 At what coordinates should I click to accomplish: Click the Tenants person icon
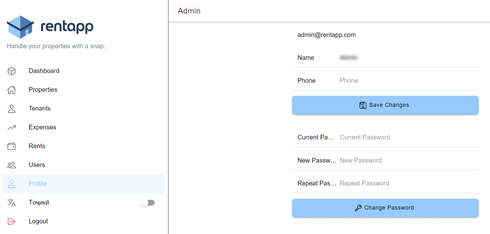pyautogui.click(x=12, y=109)
